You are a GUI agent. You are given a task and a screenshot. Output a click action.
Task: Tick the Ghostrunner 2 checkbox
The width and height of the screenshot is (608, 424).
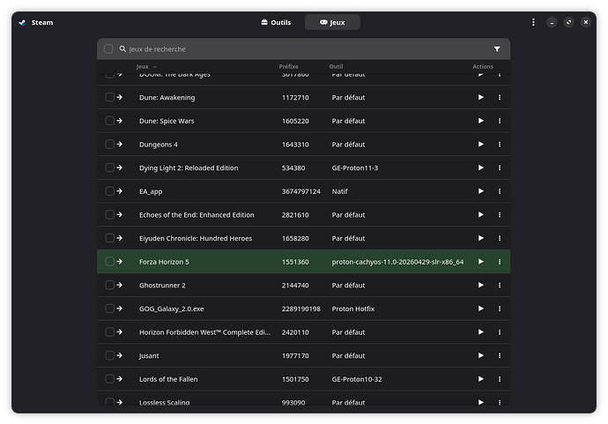click(x=110, y=285)
